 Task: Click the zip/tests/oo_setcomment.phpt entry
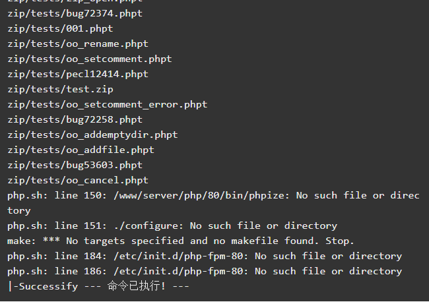(x=90, y=59)
